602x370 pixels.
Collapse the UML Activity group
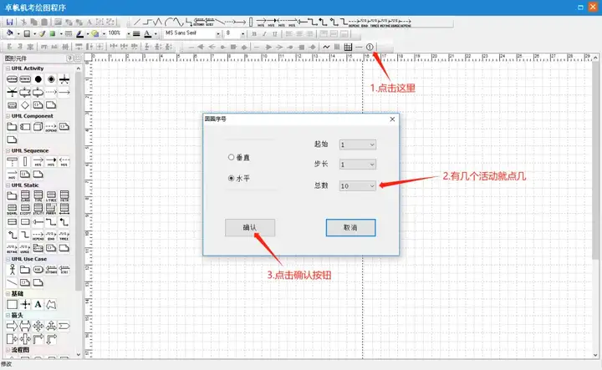pyautogui.click(x=8, y=68)
